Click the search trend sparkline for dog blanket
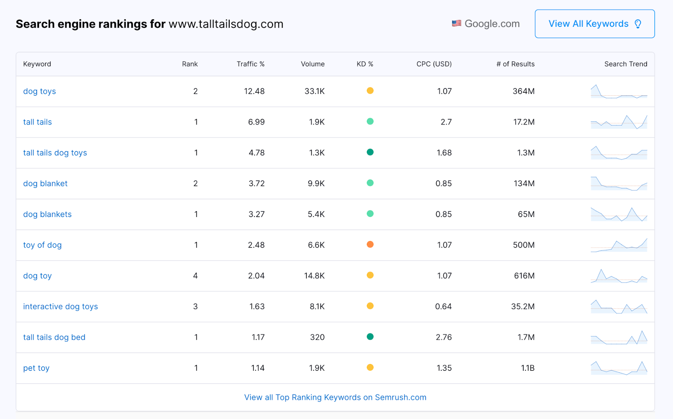Screen dimensions: 673x419 pos(619,183)
